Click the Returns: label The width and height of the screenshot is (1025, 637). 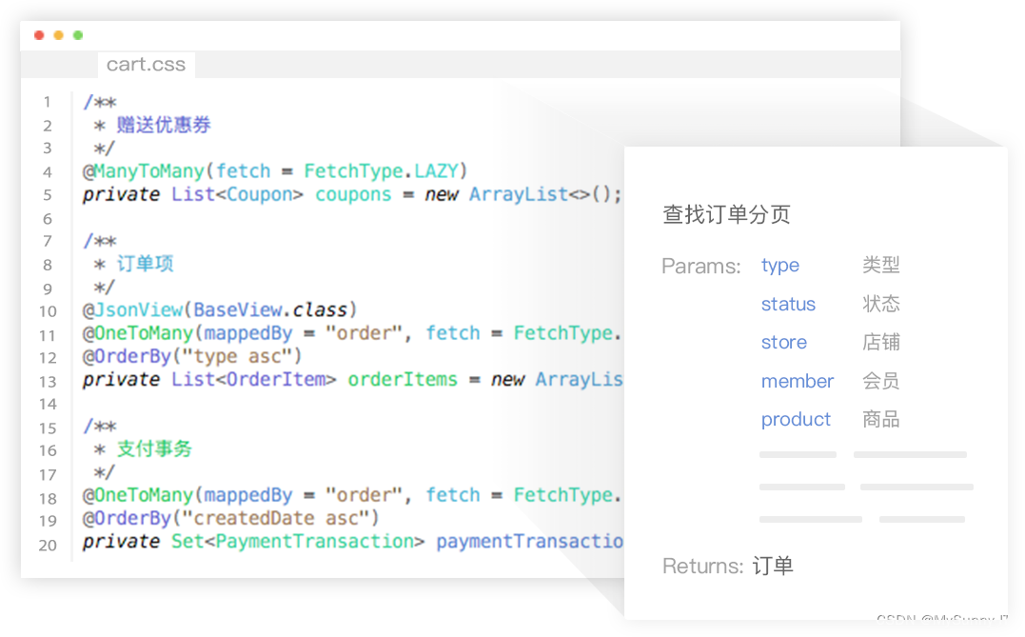[x=702, y=566]
